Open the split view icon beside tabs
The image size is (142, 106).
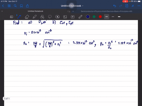pos(69,11)
